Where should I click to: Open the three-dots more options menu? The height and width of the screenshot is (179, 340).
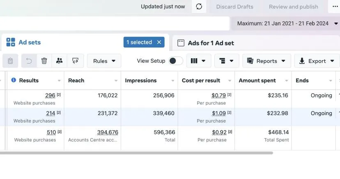coord(334,7)
